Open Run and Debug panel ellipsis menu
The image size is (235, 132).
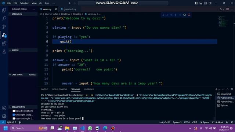[34, 9]
